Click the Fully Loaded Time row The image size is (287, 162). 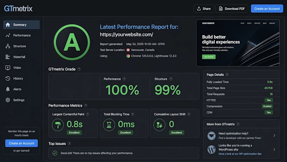[241, 82]
